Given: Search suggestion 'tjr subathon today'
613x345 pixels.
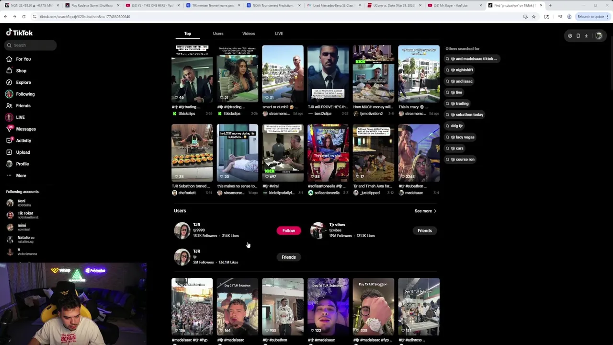Looking at the screenshot, I should (x=465, y=115).
